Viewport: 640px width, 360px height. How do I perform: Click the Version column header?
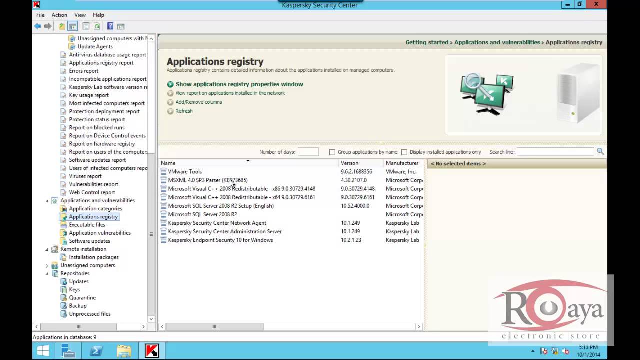tap(361, 163)
